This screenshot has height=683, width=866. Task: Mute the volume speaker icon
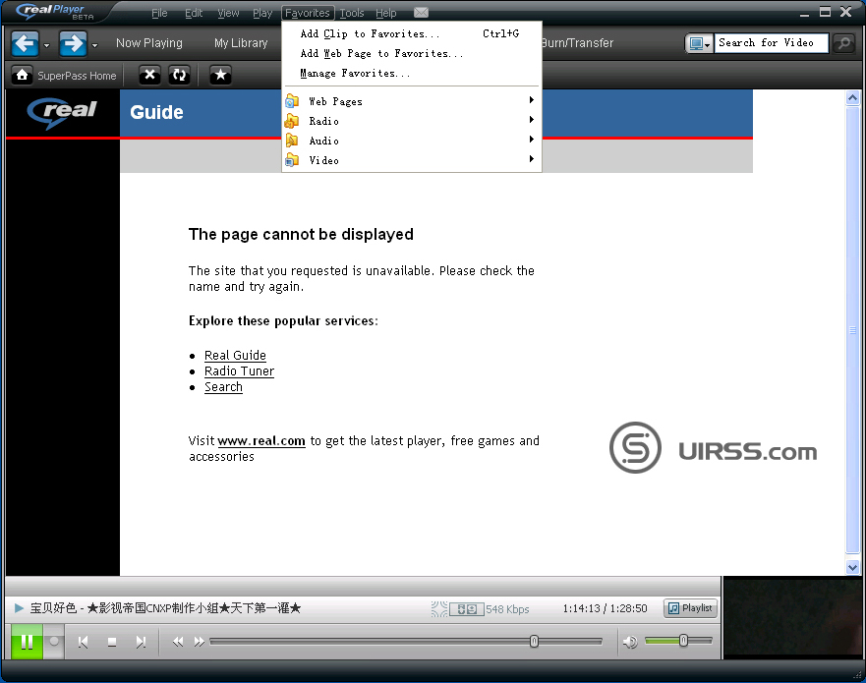click(630, 642)
